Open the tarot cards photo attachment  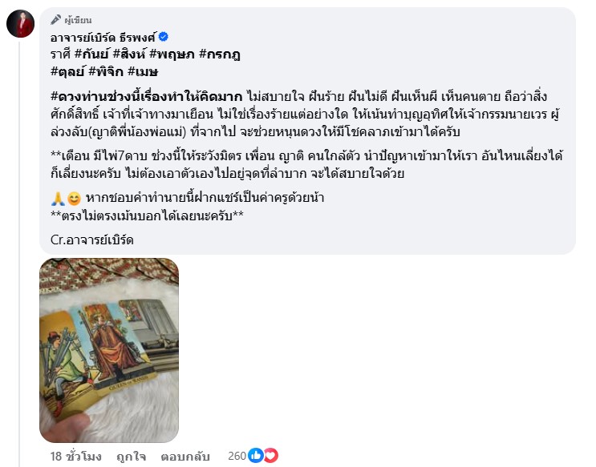point(109,350)
